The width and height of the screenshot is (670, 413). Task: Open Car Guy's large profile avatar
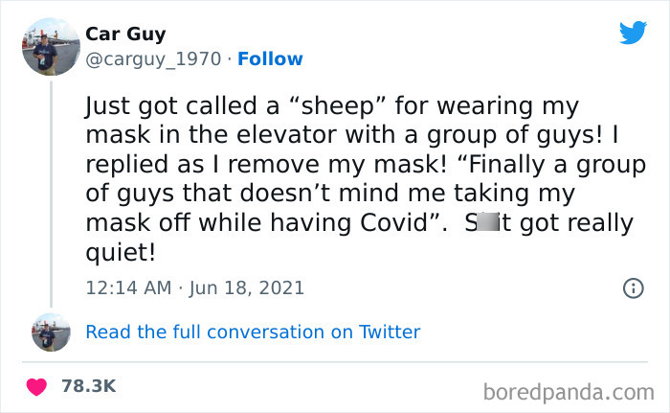point(51,45)
